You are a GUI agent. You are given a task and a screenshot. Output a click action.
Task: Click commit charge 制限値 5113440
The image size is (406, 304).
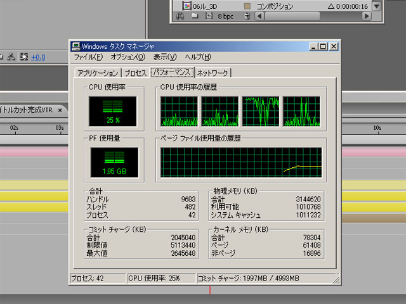(x=183, y=245)
